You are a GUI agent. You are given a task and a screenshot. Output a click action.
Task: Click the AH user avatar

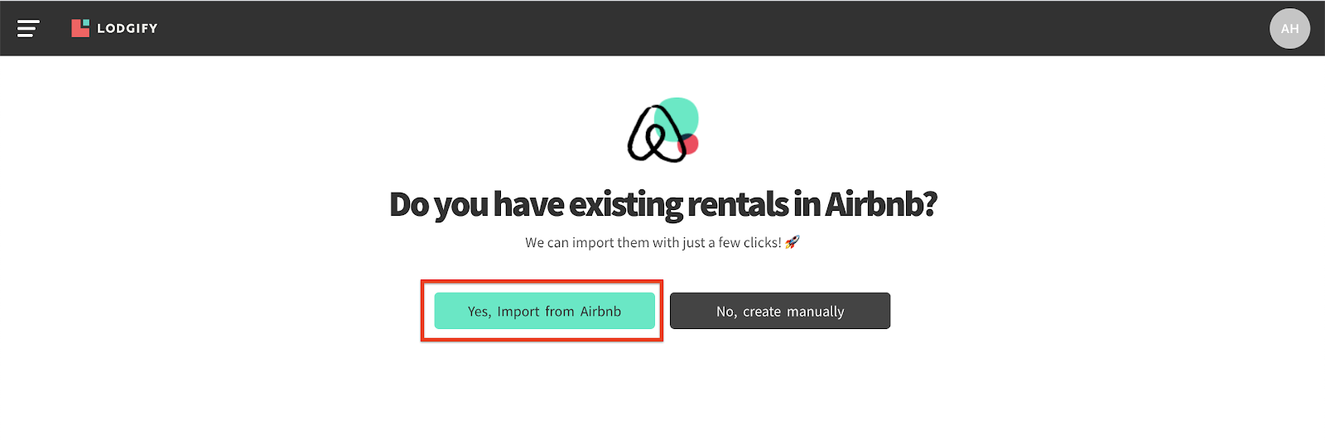coord(1289,29)
